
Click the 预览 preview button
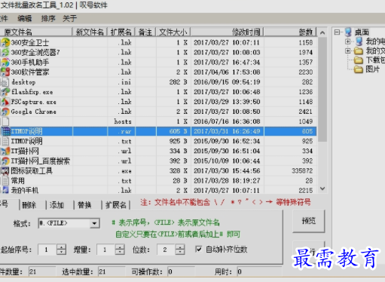(x=309, y=221)
